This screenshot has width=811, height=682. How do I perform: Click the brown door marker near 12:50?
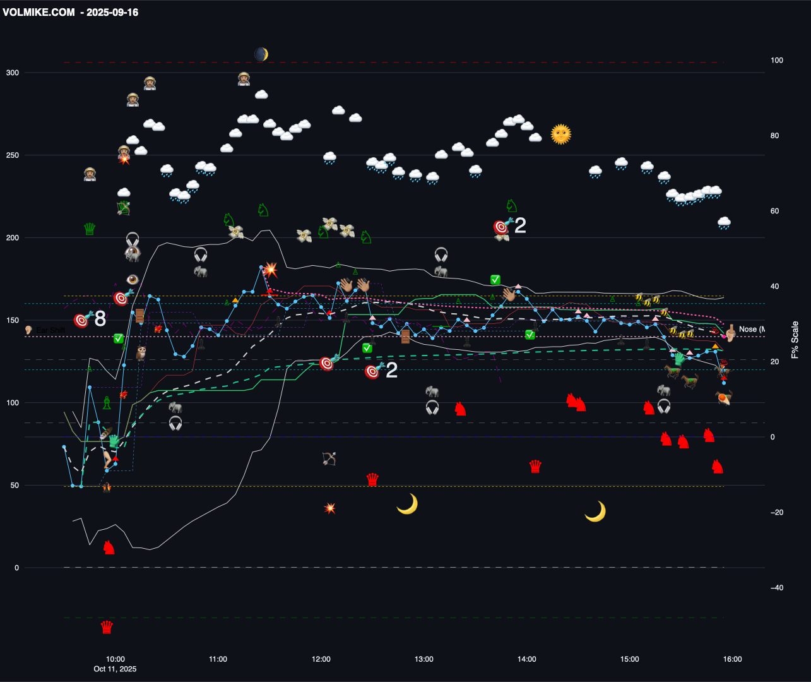click(406, 337)
